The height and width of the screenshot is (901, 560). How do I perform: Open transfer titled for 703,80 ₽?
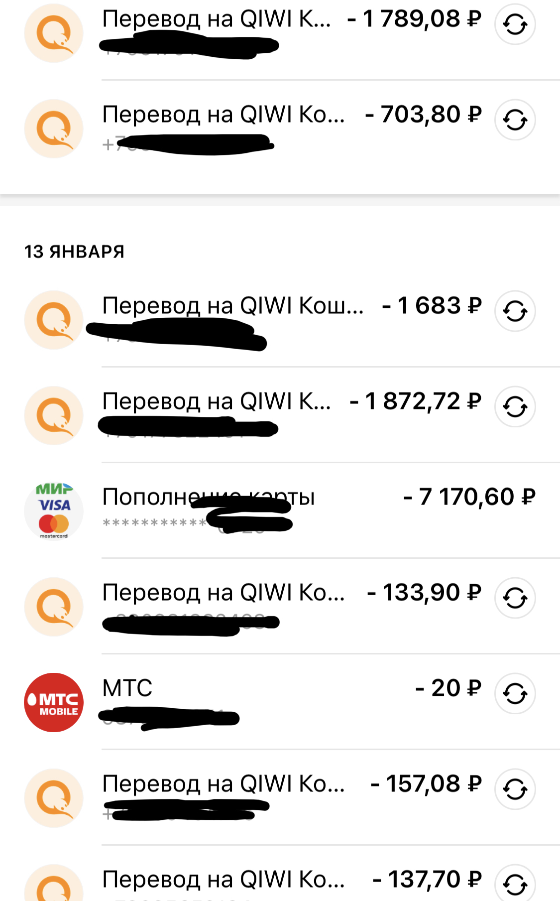click(223, 115)
